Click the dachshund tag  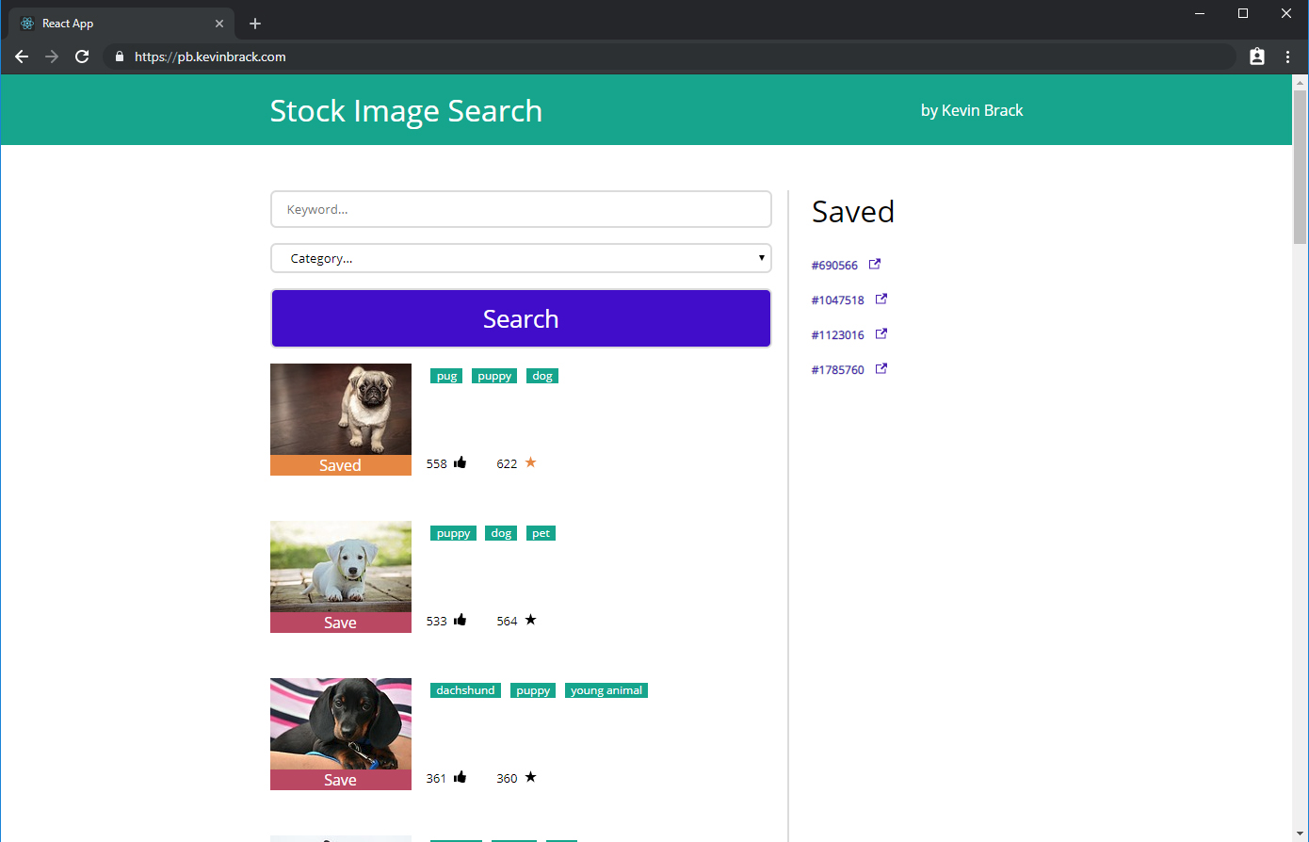click(465, 690)
